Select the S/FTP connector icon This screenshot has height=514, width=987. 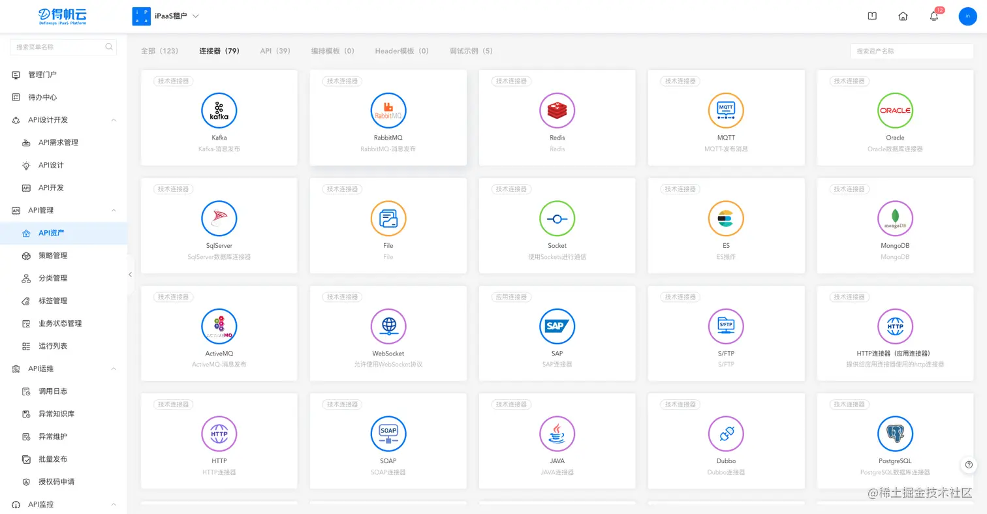(x=726, y=326)
